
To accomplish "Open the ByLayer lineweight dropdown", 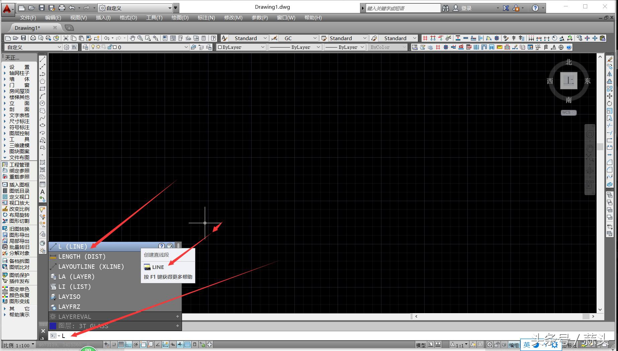I will pyautogui.click(x=345, y=47).
